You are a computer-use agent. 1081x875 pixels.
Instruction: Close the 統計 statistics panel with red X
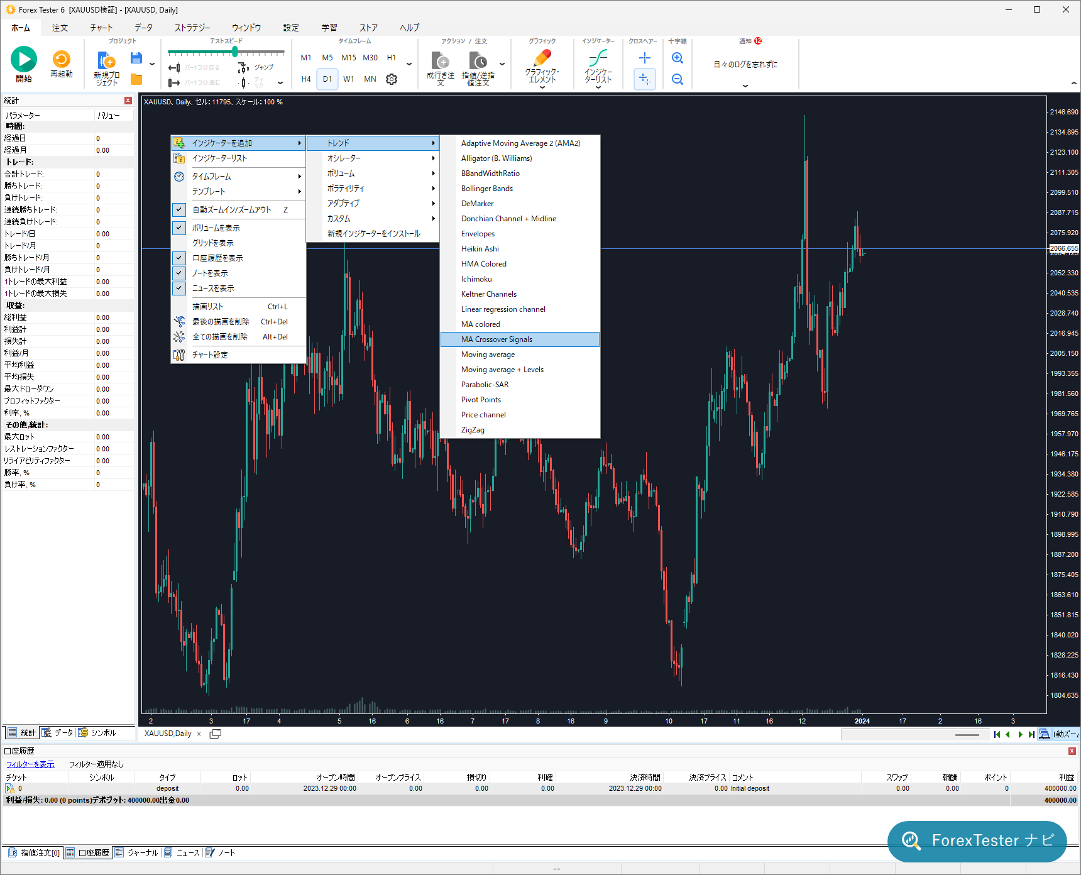click(x=128, y=101)
